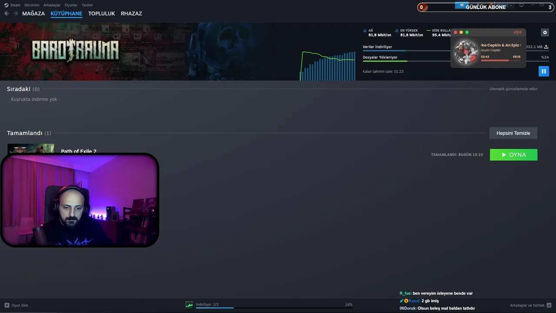Click the '24%' value in bottom bar
The height and width of the screenshot is (313, 556).
point(349,304)
